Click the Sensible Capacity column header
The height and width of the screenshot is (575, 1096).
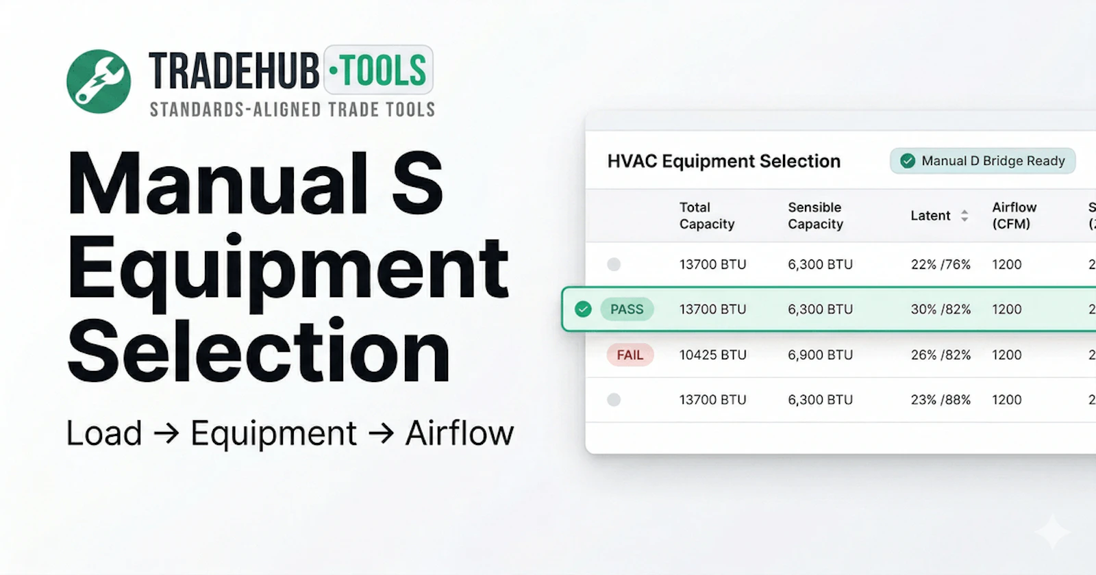[815, 216]
